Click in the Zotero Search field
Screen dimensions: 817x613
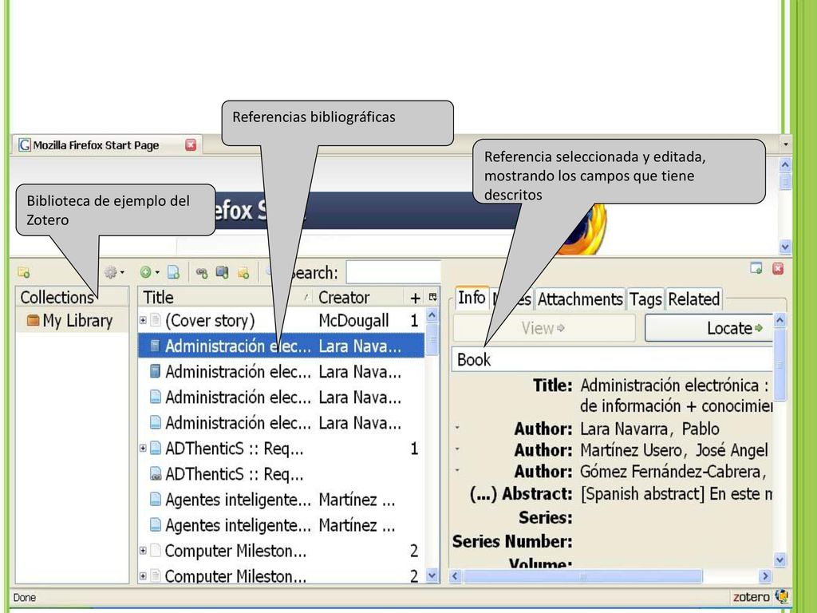tap(393, 273)
